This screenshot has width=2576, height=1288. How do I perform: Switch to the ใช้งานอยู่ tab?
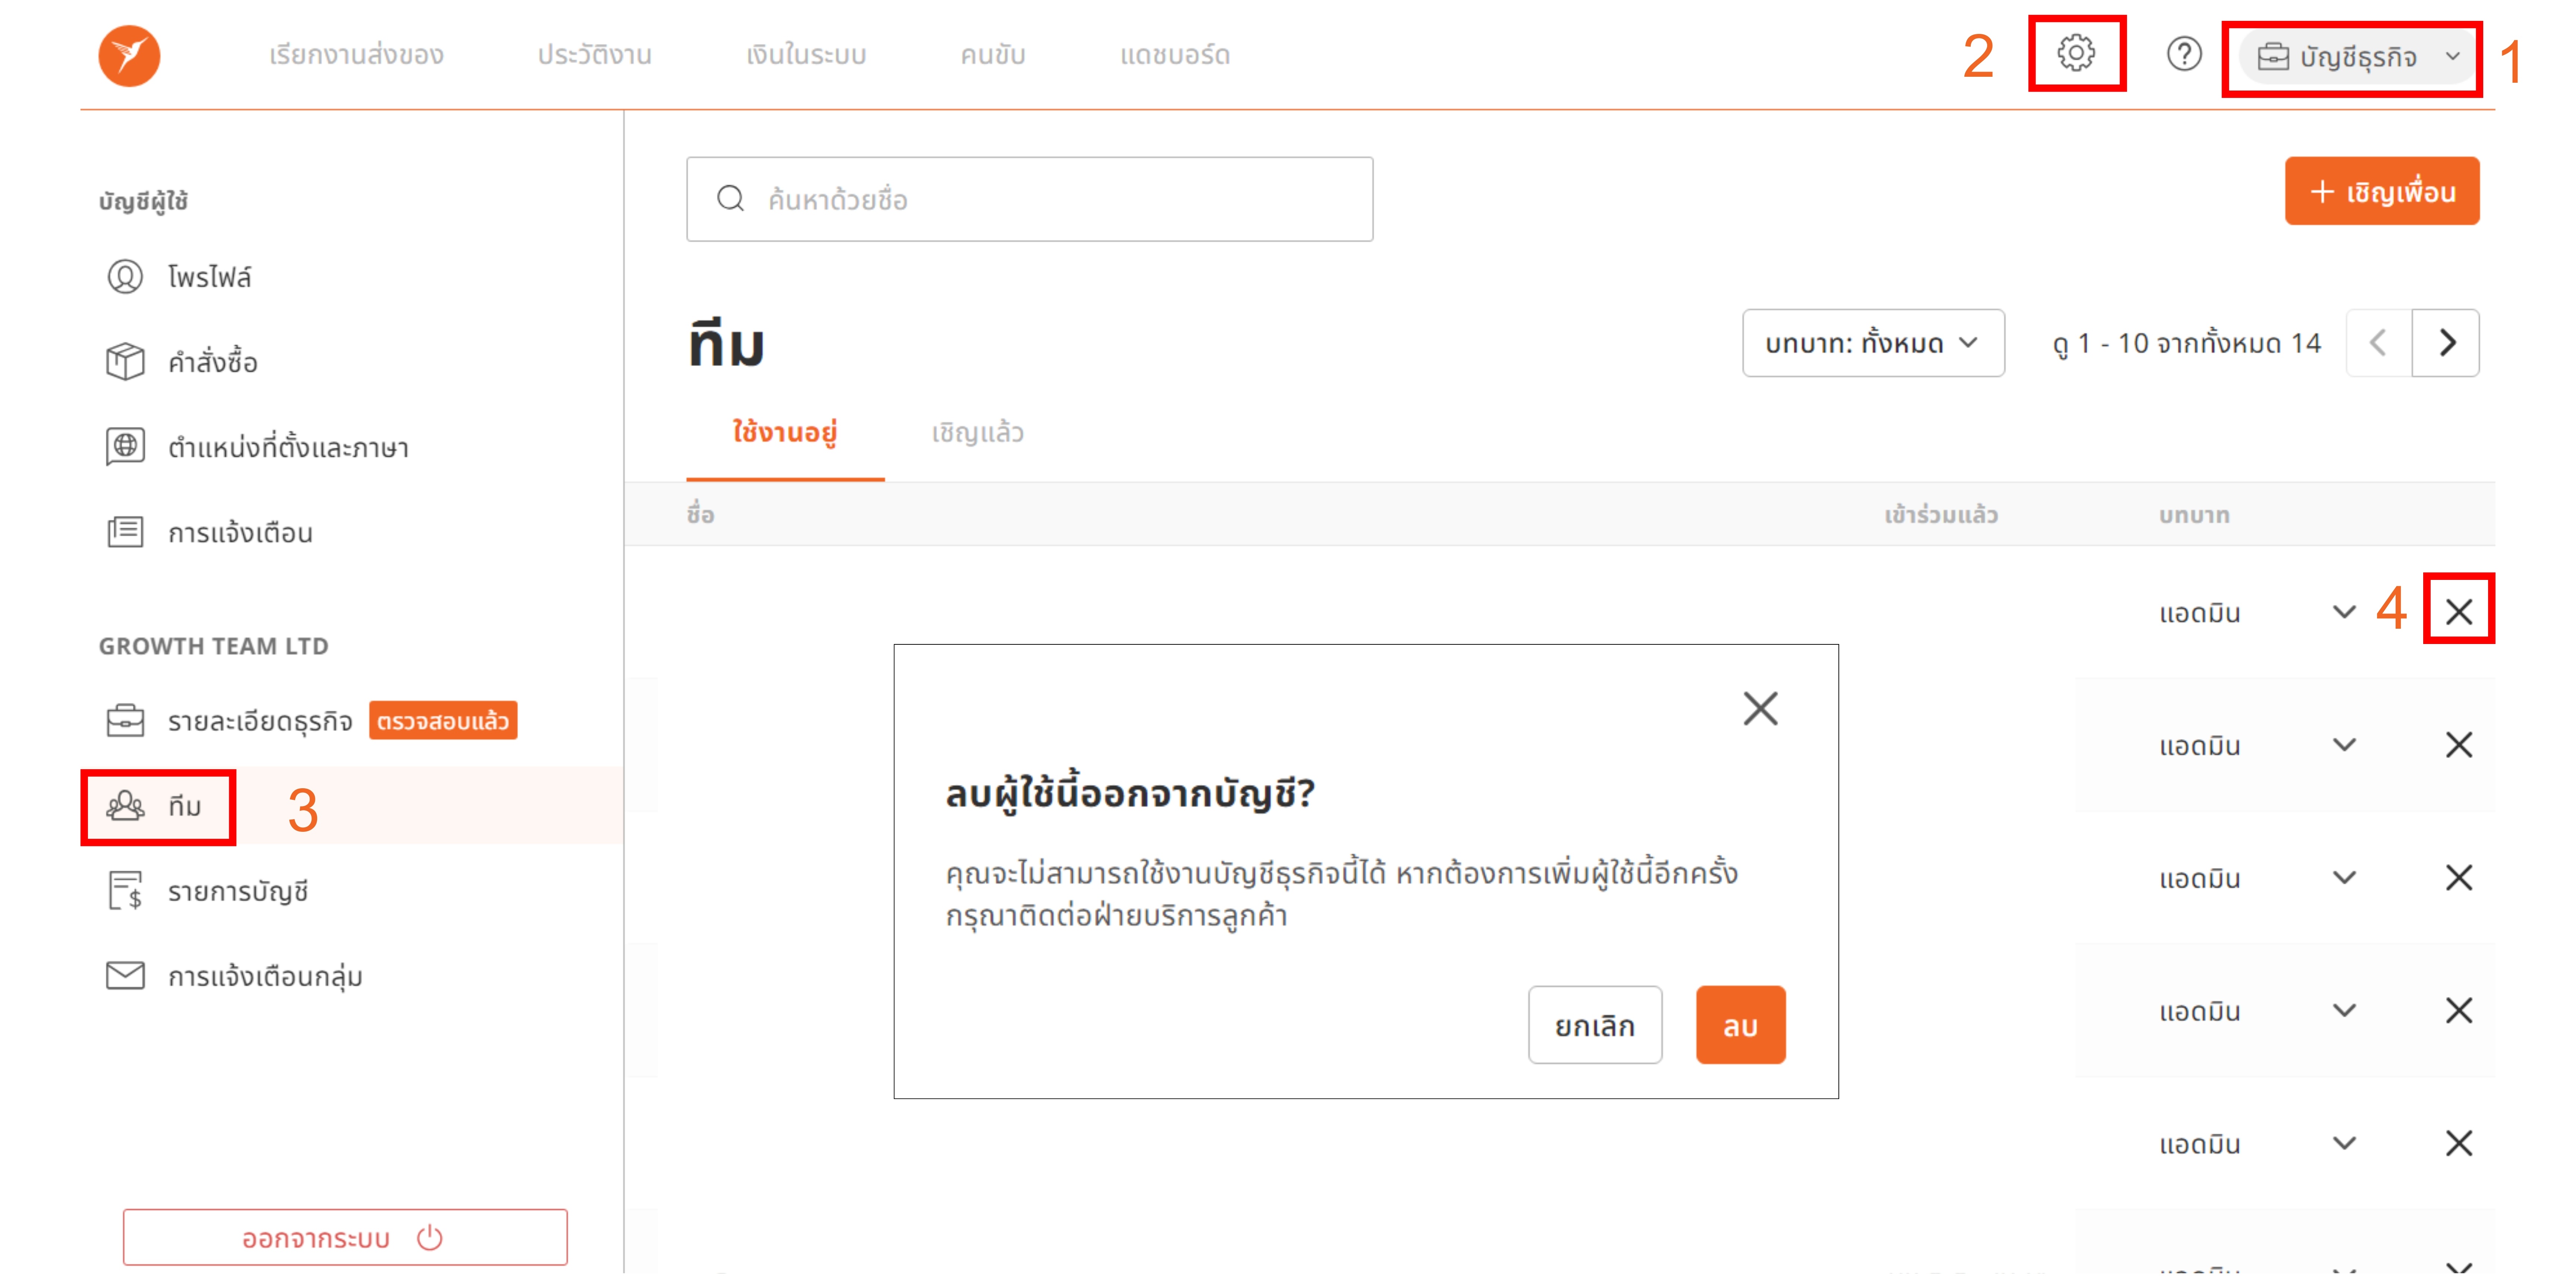point(785,433)
